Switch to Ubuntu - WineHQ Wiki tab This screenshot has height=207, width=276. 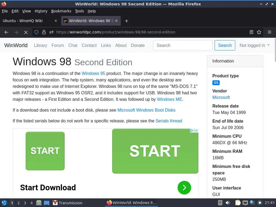coord(30,21)
